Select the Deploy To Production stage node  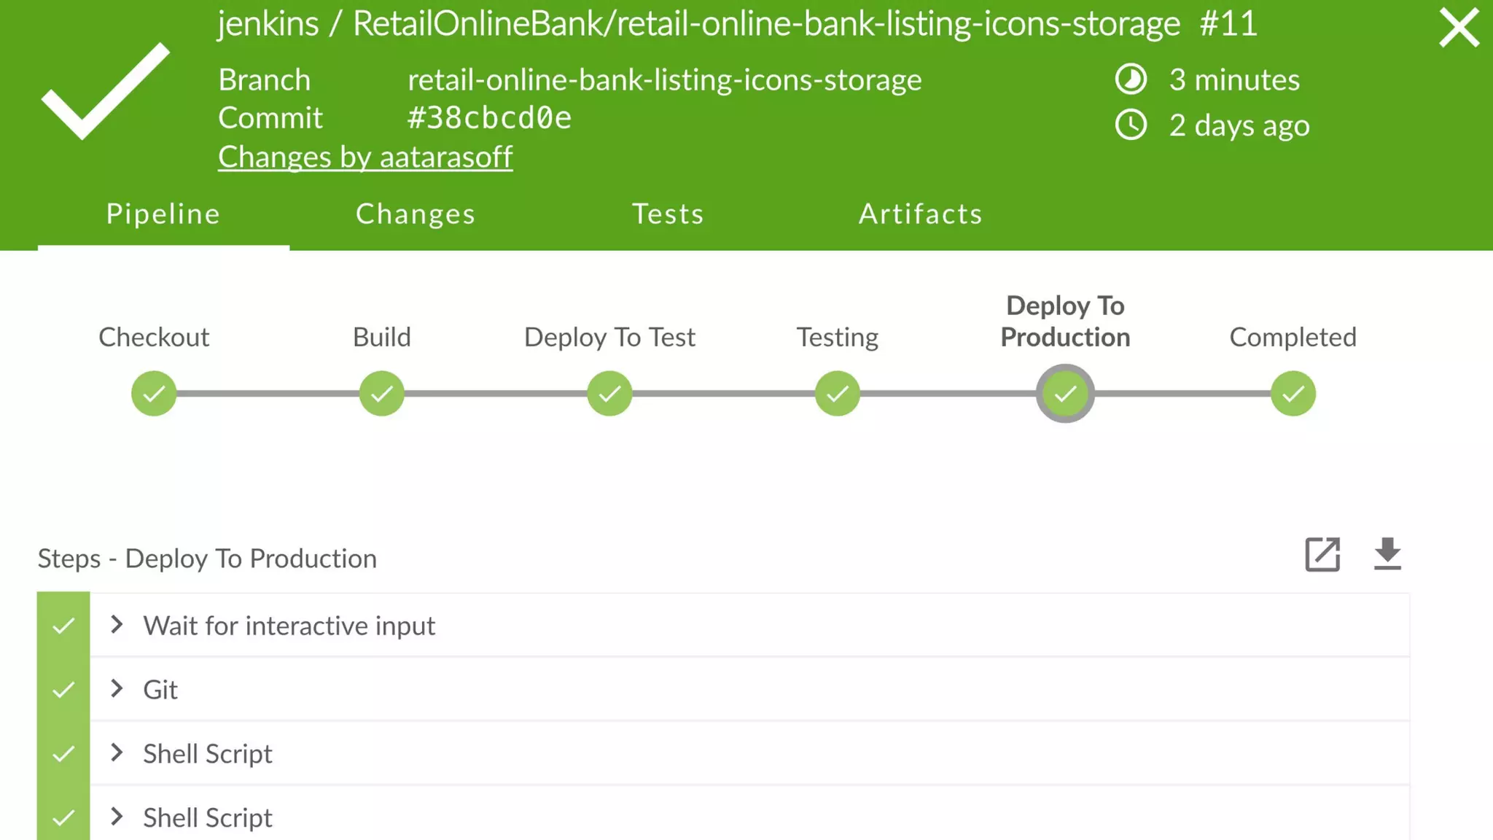[1065, 394]
